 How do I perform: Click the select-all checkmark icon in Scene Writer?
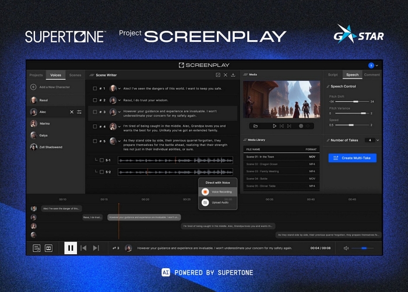tap(218, 75)
